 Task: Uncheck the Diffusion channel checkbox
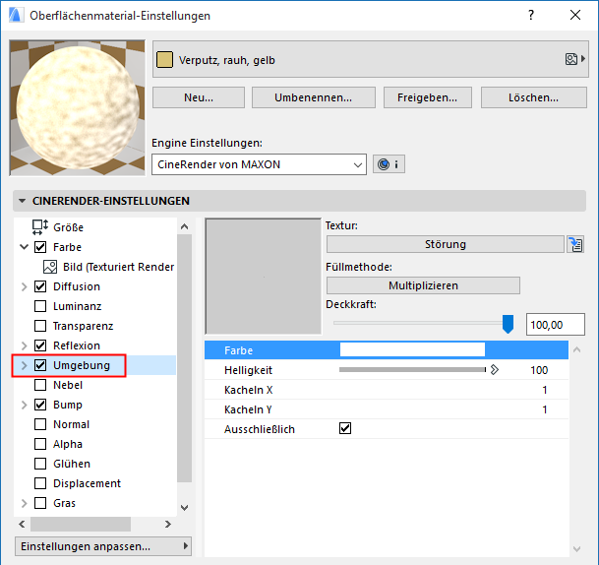[x=40, y=286]
